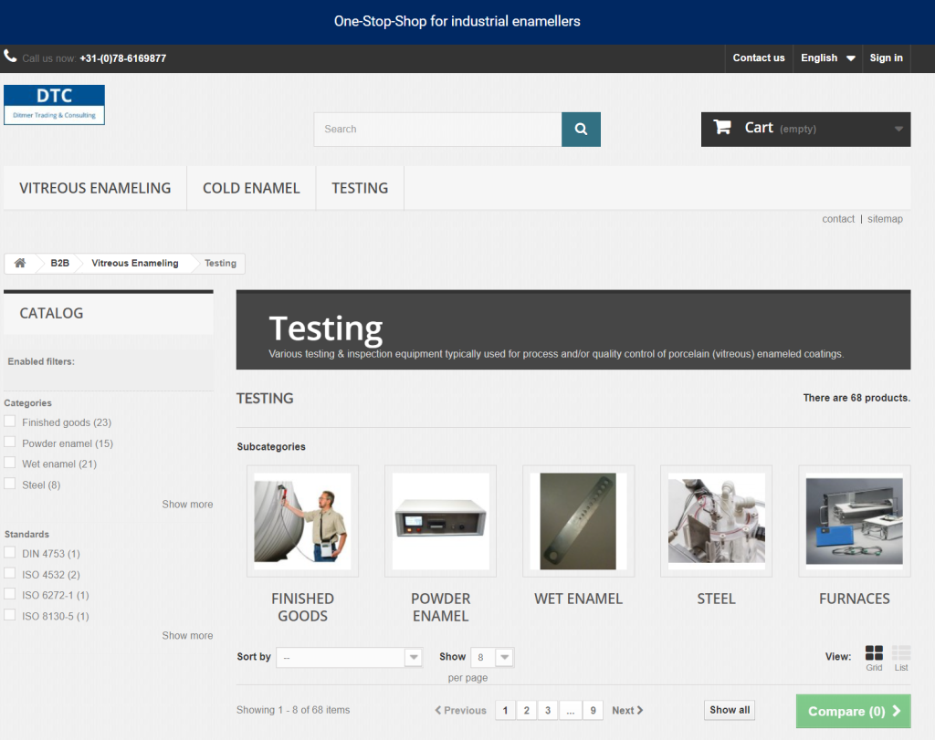The height and width of the screenshot is (740, 935).
Task: Open the Show per page dropdown
Action: click(492, 657)
